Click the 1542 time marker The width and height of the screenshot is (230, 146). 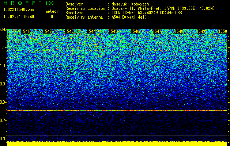(48, 31)
